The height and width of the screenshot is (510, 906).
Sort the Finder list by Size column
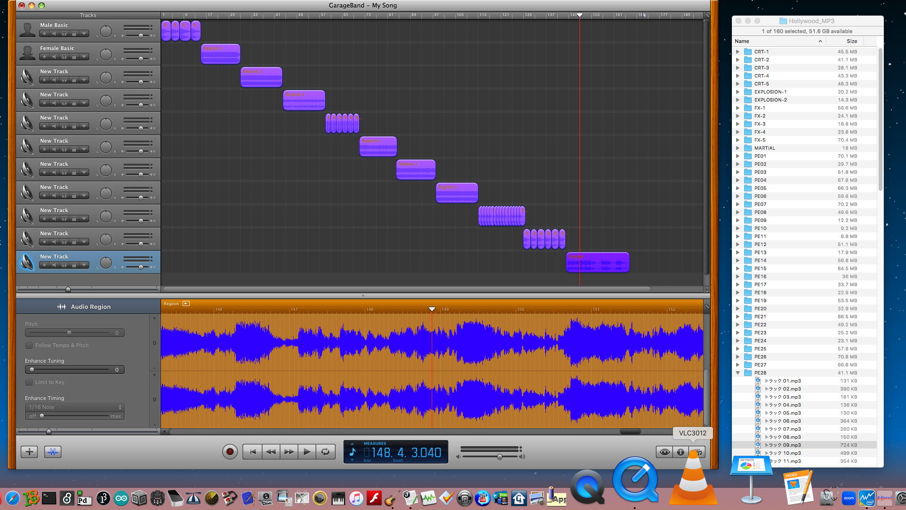pyautogui.click(x=852, y=41)
